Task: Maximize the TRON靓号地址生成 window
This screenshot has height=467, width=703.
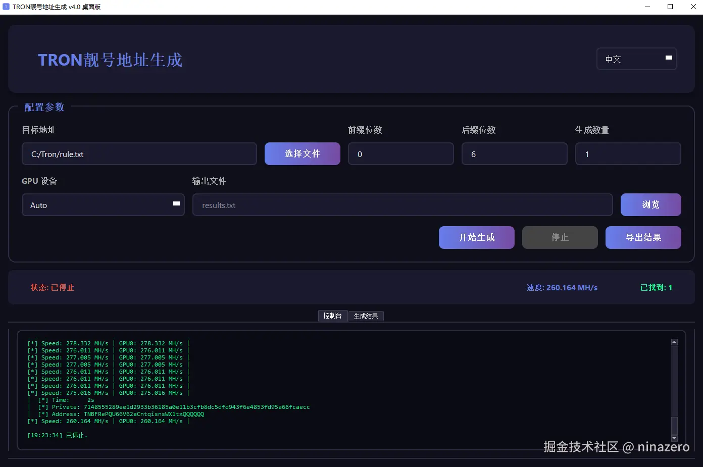Action: click(670, 7)
